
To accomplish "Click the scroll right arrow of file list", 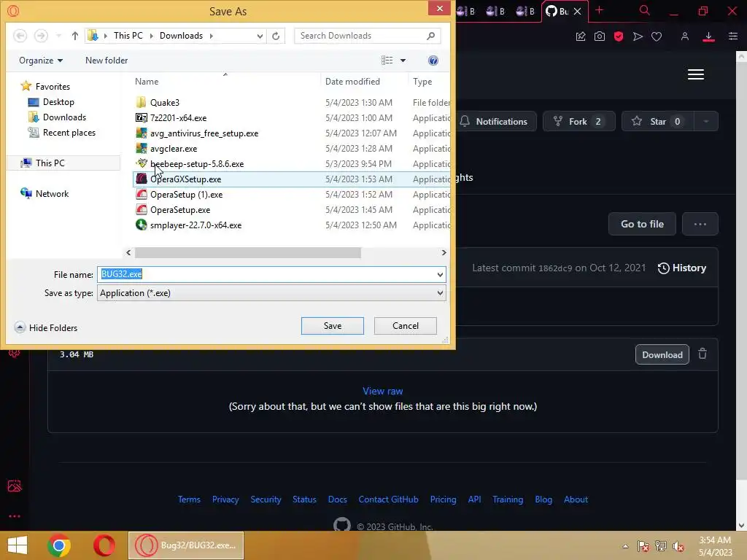I will [x=444, y=253].
